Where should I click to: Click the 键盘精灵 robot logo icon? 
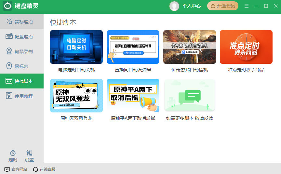click(x=8, y=6)
